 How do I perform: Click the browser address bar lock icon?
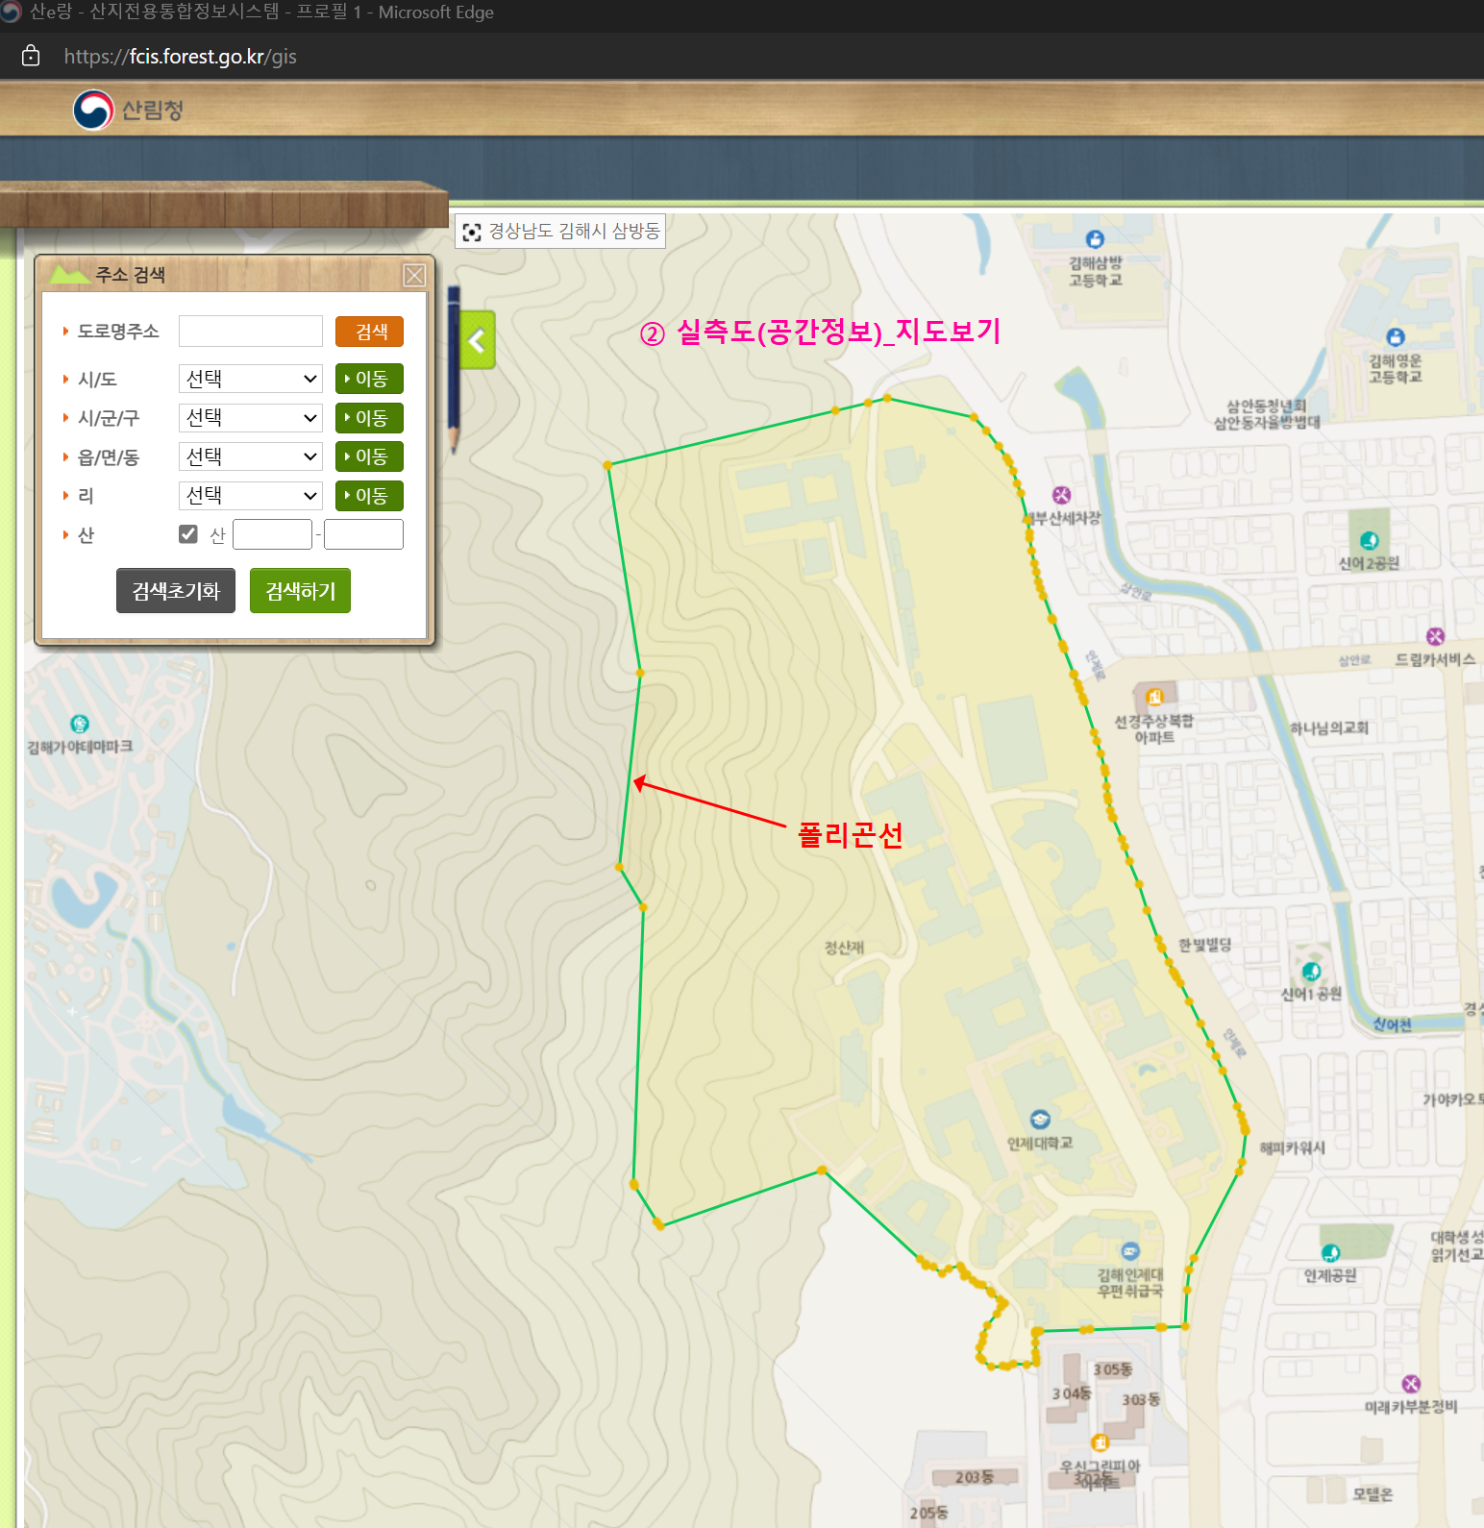[31, 56]
